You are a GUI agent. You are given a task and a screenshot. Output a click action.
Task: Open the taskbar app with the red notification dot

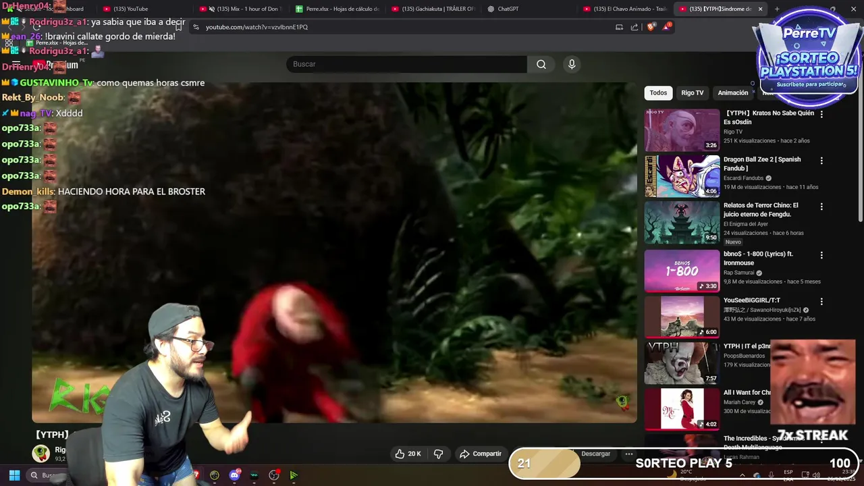click(274, 475)
